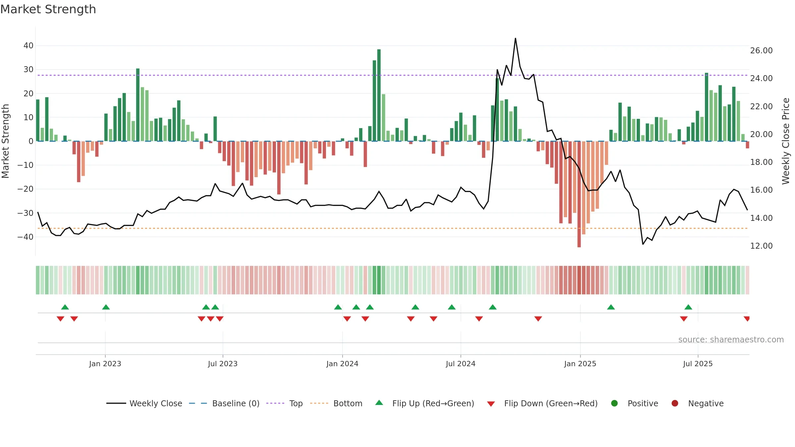This screenshot has width=795, height=447.
Task: Click the Flip Up triangle at Jan 2023
Action: pos(106,307)
